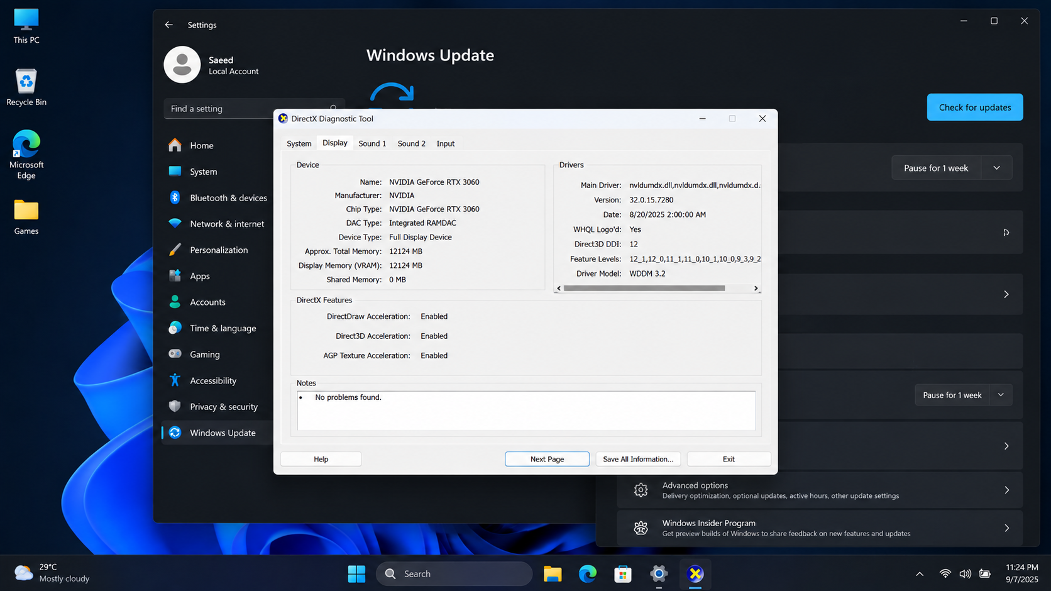Click Exit button in DirectX tool
The height and width of the screenshot is (591, 1051).
click(729, 459)
